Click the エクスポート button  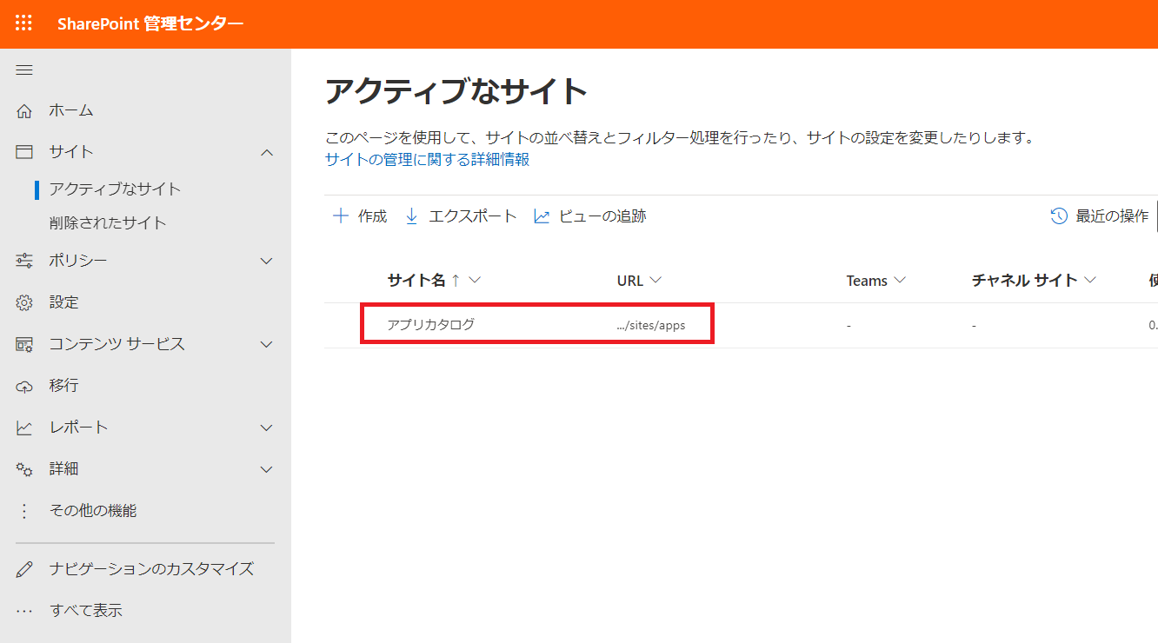(461, 216)
